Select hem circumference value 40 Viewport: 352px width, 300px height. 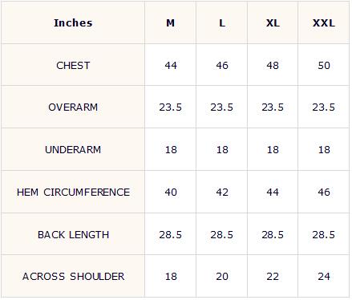coord(171,193)
